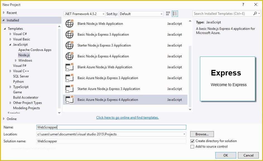Viewport: 263px width, 161px height.
Task: Expand the Other Project Types node
Action: [10, 103]
